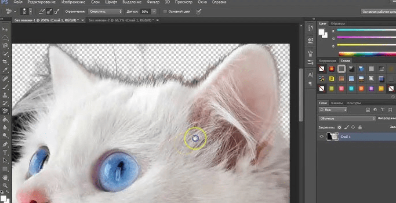Screen dimensions: 396x203
Task: Select the Dodge tool
Action: (x=5, y=136)
